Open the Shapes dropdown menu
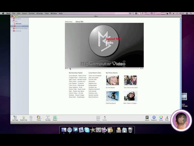The image size is (194, 146). point(55,117)
